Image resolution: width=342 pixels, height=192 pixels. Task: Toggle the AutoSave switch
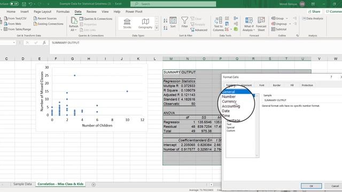tap(14, 4)
